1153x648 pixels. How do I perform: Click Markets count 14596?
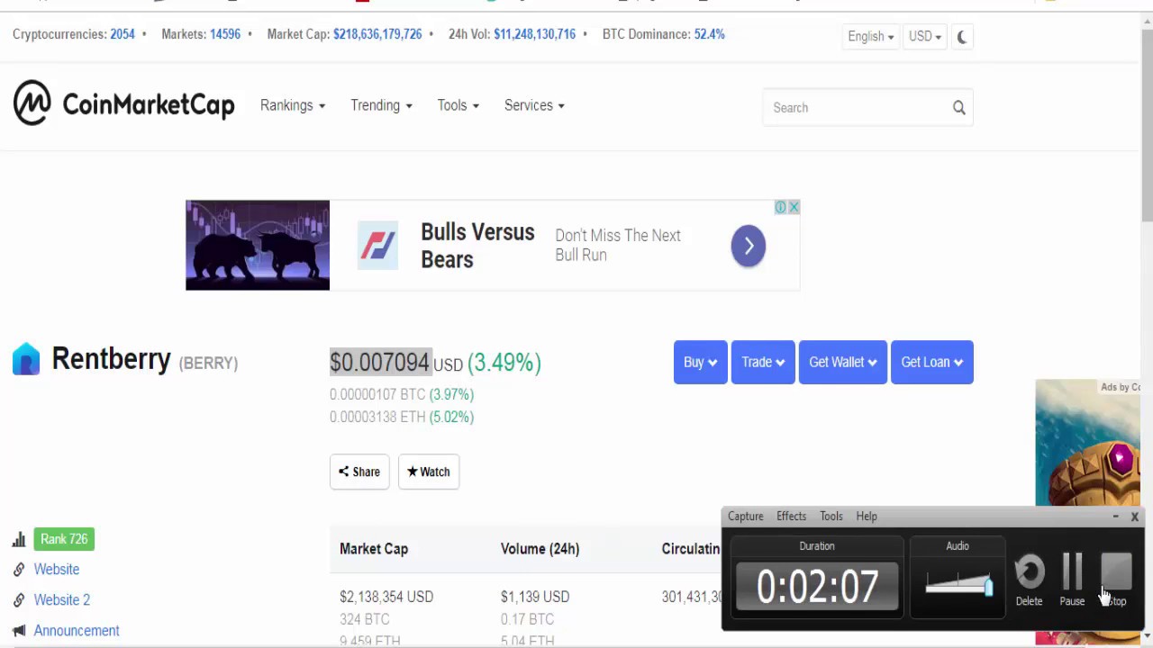coord(225,34)
